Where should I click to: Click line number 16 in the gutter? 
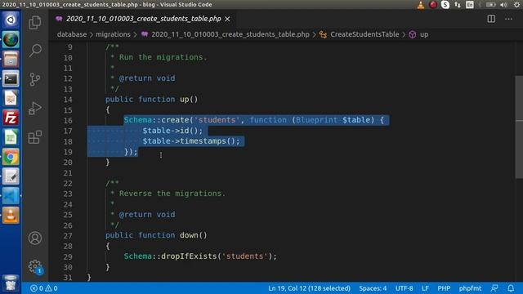pyautogui.click(x=68, y=120)
